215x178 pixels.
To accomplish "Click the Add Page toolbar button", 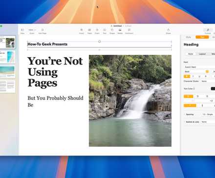I will point(43,31).
